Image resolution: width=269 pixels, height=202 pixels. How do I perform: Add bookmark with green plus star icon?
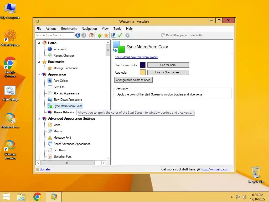[100, 36]
